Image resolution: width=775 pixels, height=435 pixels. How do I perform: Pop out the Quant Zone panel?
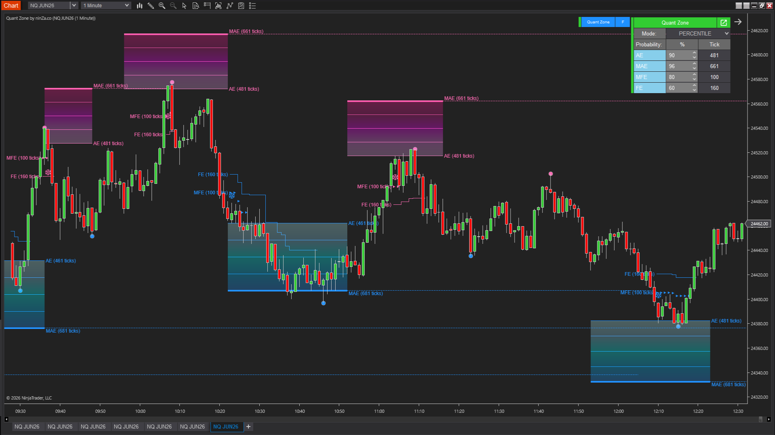(723, 23)
